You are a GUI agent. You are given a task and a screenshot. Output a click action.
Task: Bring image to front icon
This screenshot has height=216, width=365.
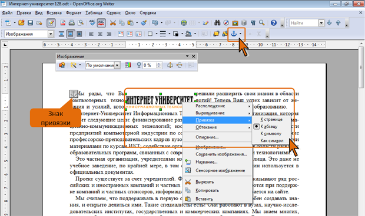[216, 34]
